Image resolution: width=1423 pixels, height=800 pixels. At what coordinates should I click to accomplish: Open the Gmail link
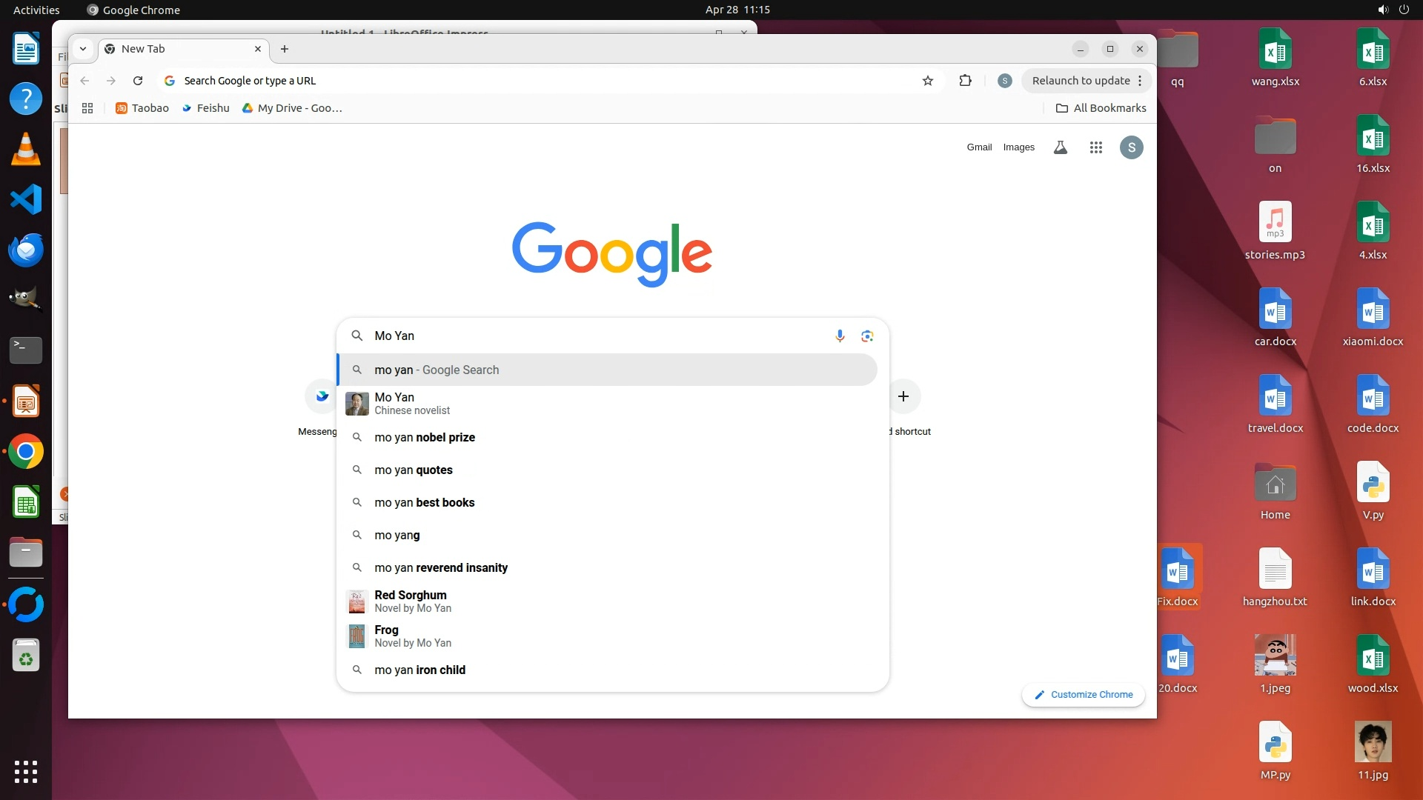pos(978,147)
